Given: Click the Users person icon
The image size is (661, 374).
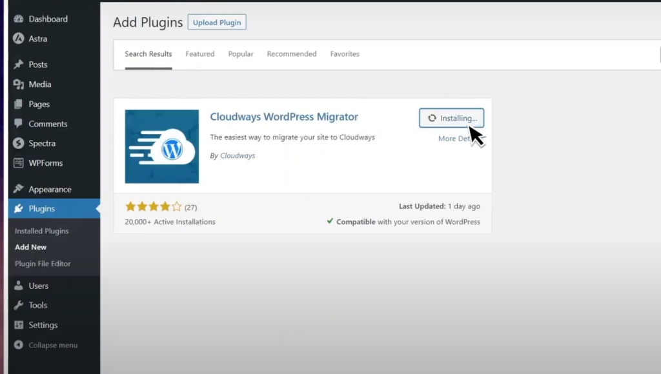Looking at the screenshot, I should coord(19,286).
